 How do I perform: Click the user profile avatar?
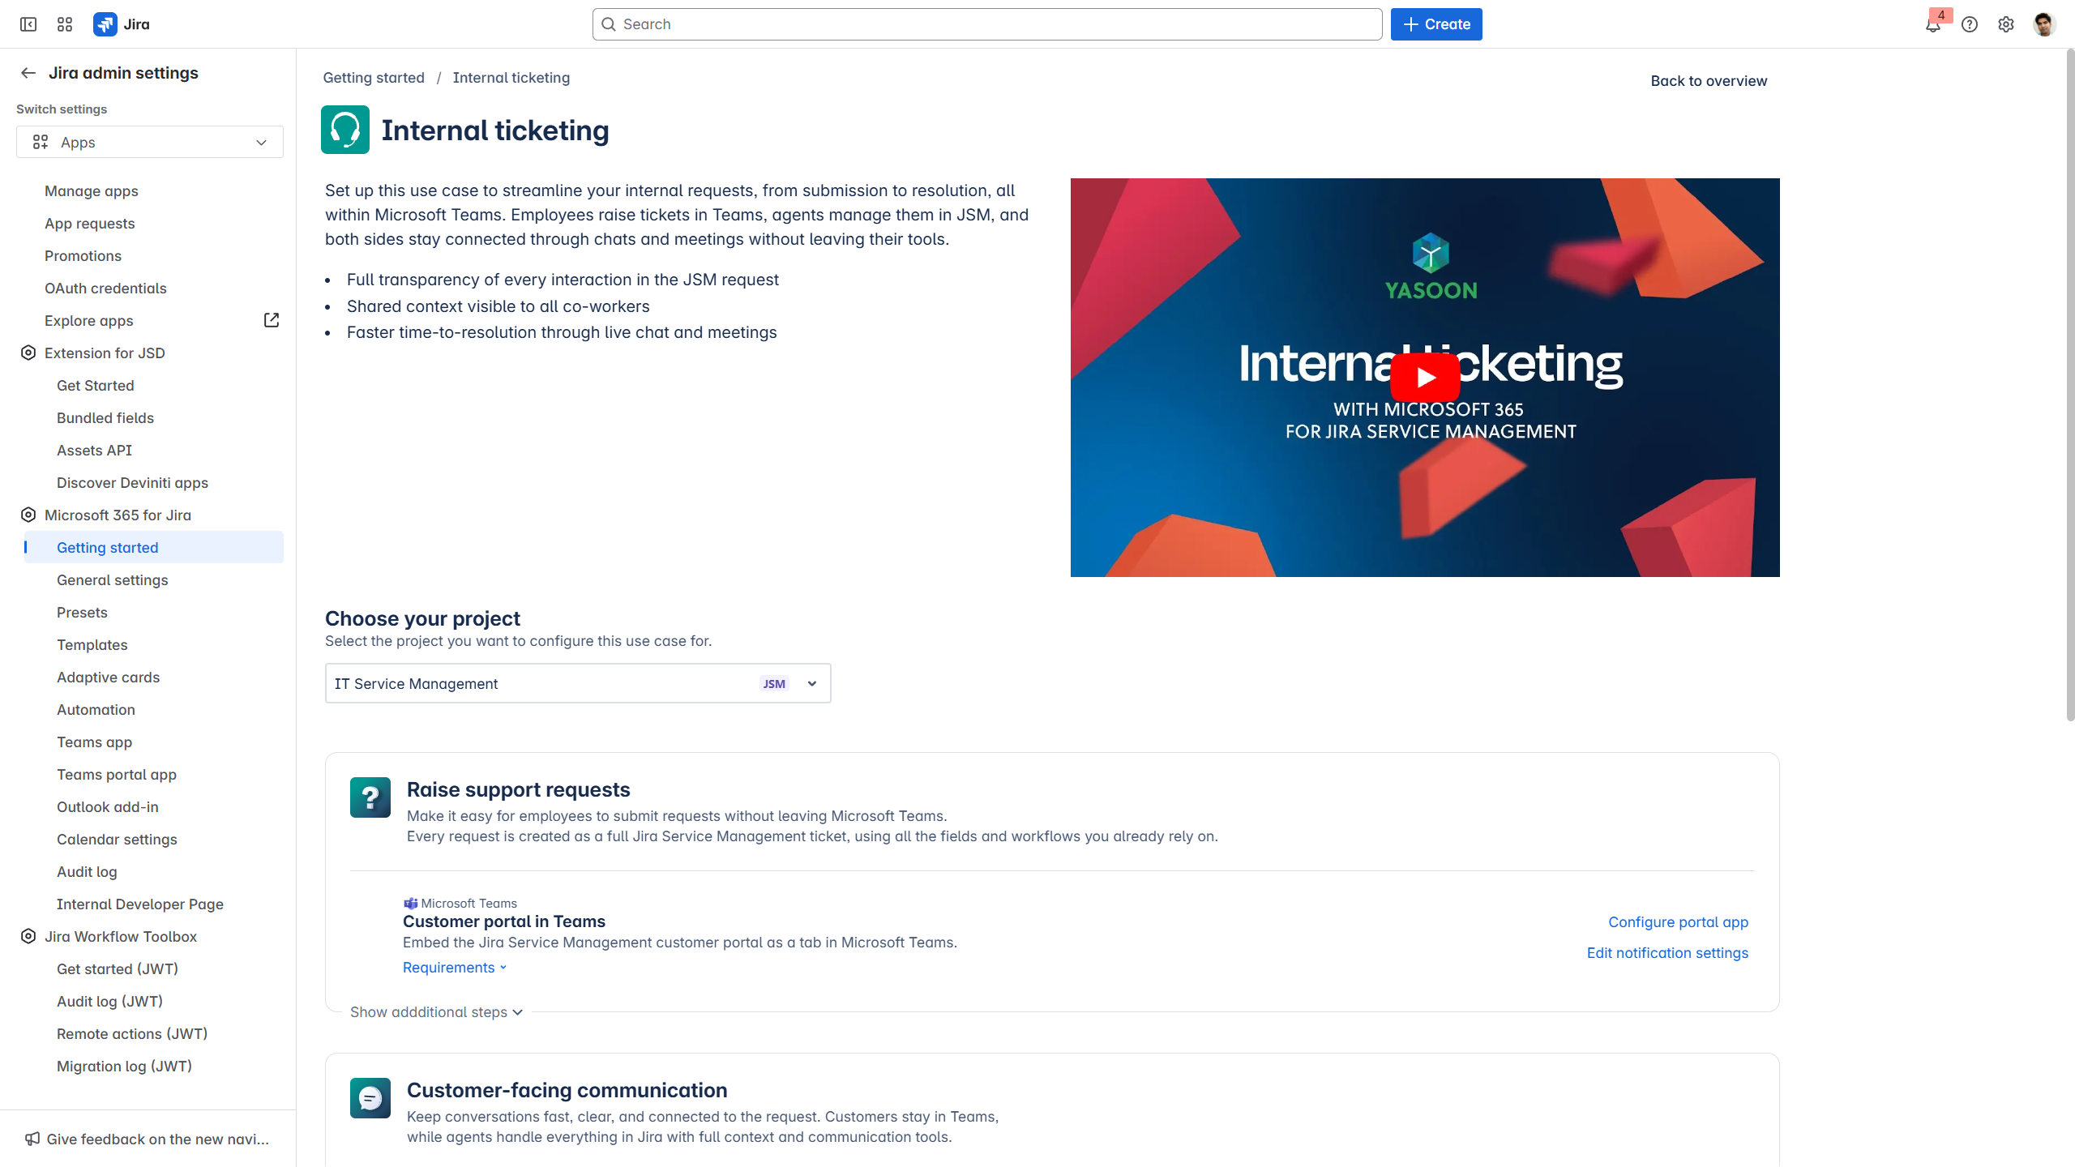point(2043,24)
